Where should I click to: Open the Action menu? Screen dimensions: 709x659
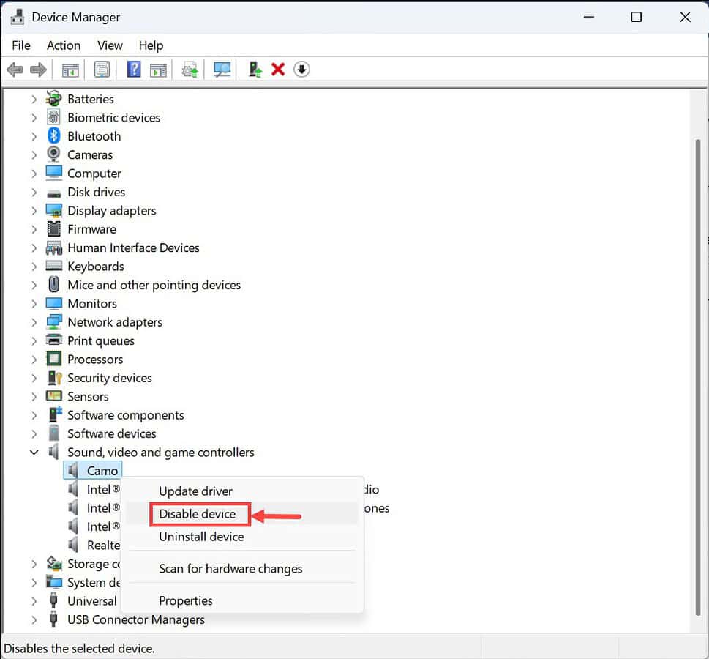tap(63, 45)
